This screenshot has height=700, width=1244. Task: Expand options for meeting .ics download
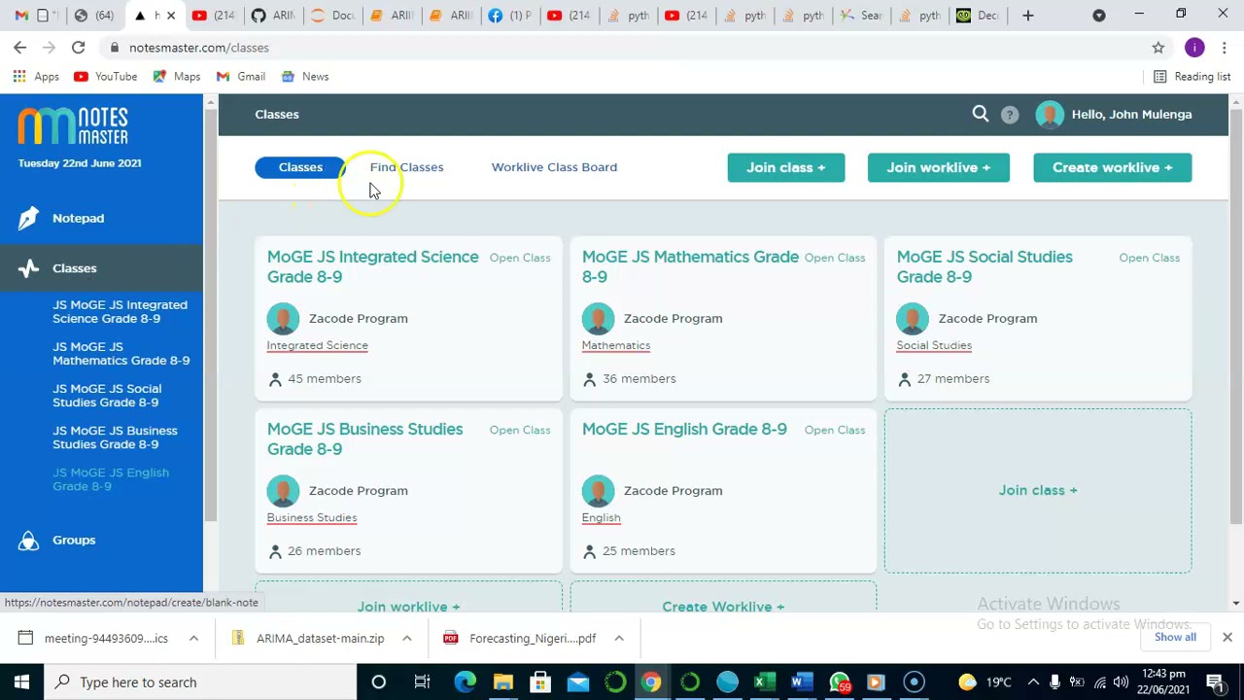(193, 638)
